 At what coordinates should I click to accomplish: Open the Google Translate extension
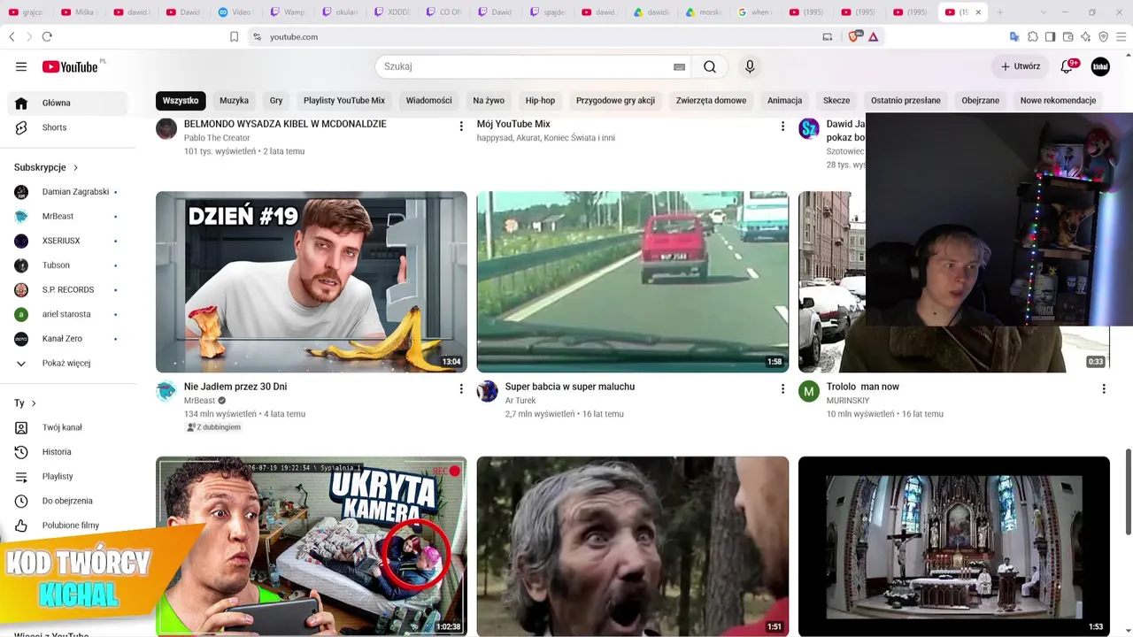pos(1014,36)
